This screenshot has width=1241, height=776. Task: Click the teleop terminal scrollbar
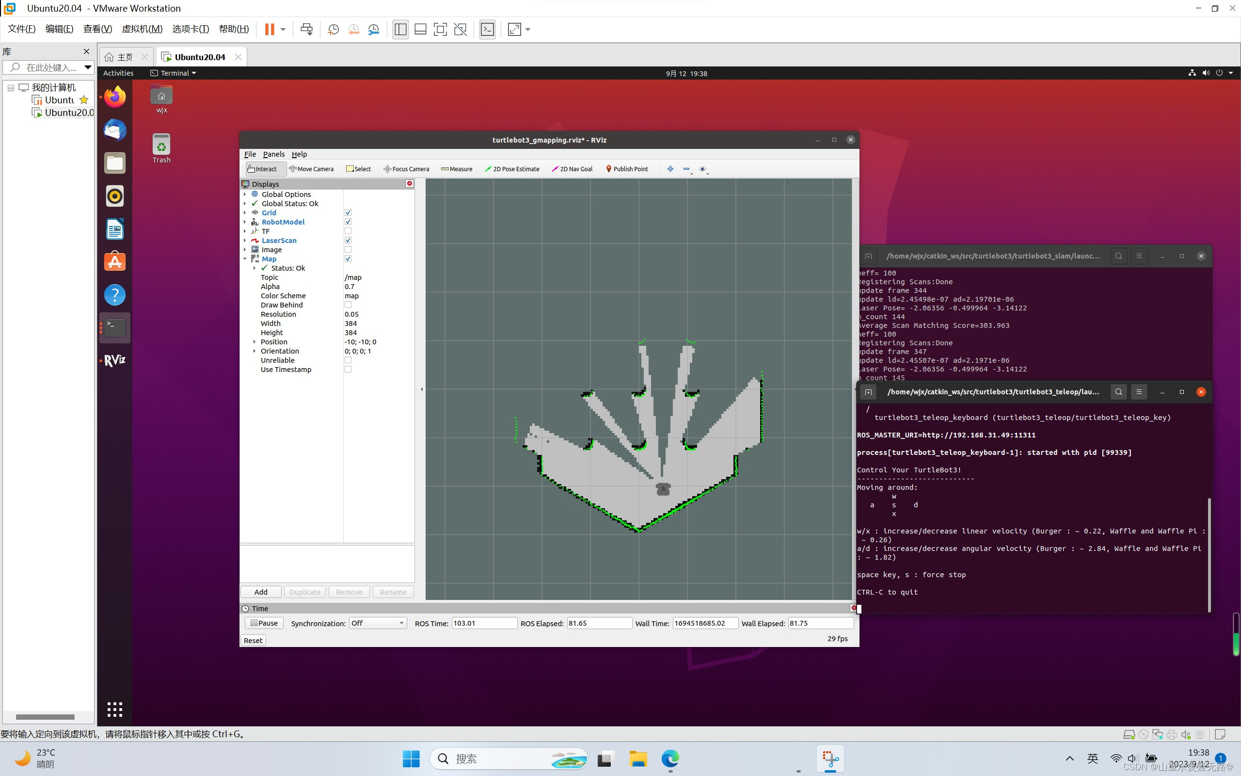1209,554
